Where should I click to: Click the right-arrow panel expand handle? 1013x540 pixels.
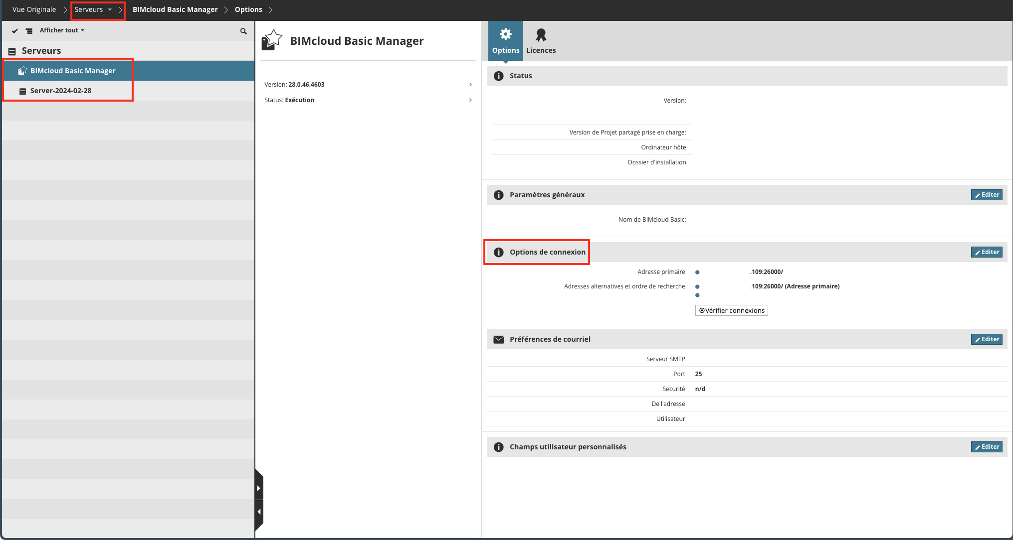(258, 488)
